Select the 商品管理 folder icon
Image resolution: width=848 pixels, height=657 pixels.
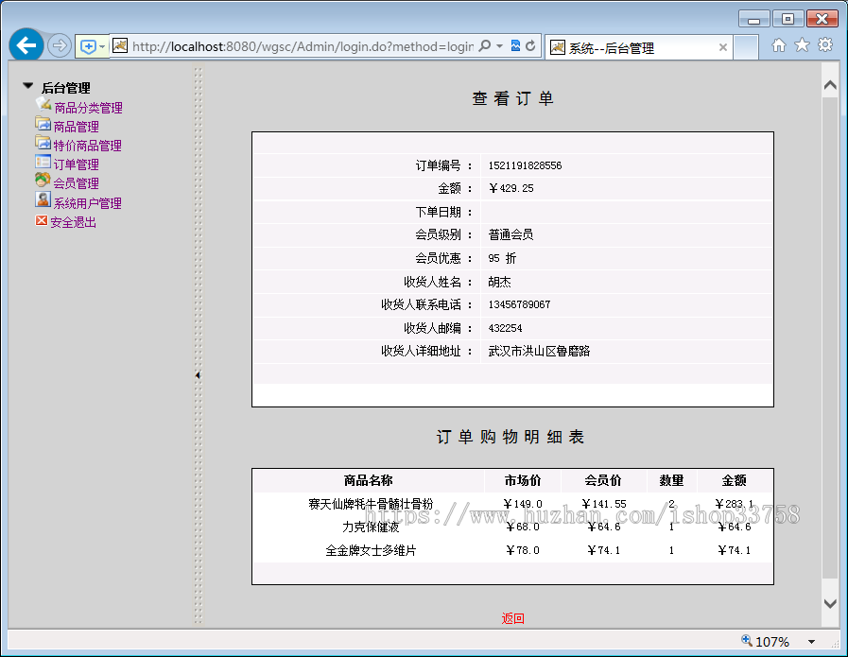(42, 125)
